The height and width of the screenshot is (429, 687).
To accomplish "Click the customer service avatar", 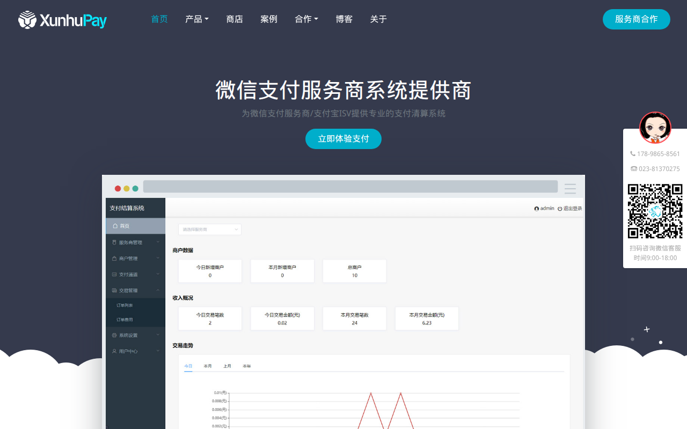I will coord(655,128).
